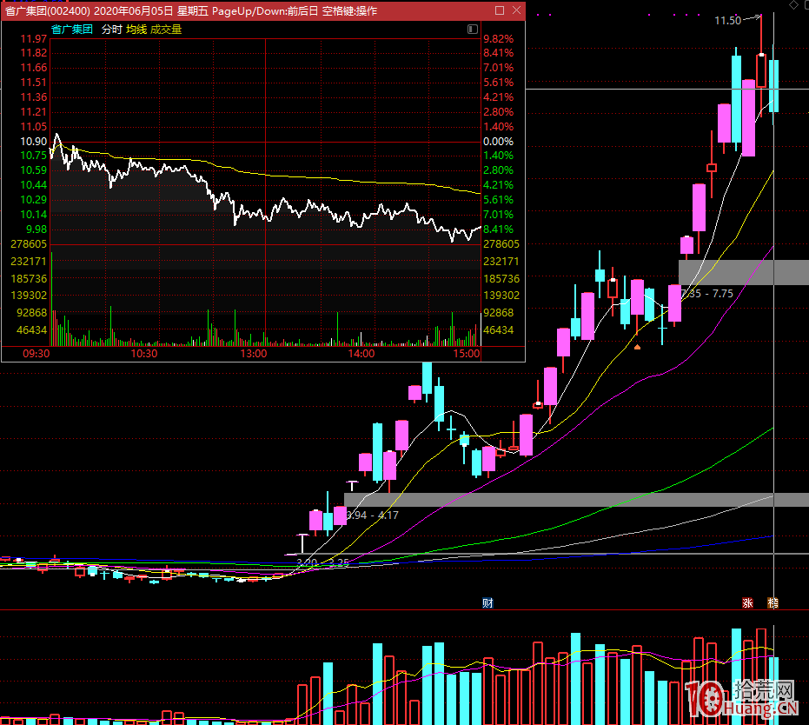Click the 14:00 time axis label
The image size is (809, 725).
click(x=361, y=354)
